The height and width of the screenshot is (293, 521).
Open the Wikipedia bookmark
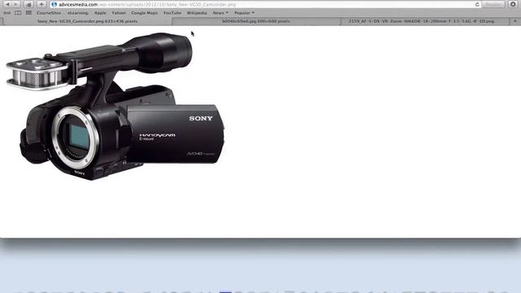click(x=197, y=13)
